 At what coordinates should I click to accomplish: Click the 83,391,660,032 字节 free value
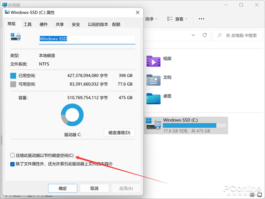click(x=89, y=84)
